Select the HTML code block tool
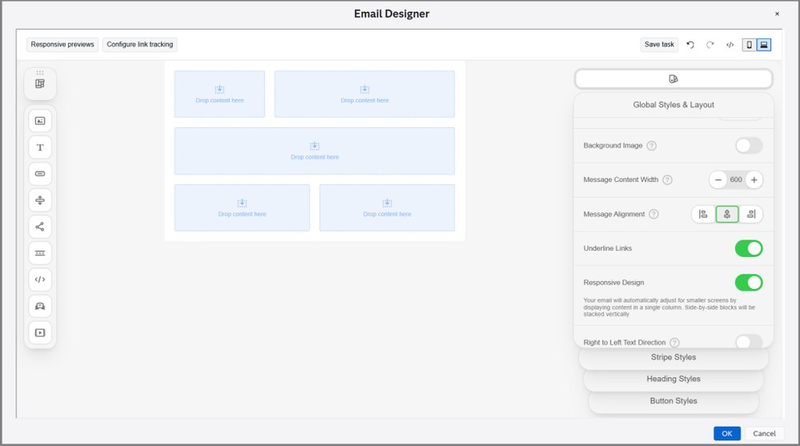Image resolution: width=800 pixels, height=446 pixels. (x=40, y=279)
